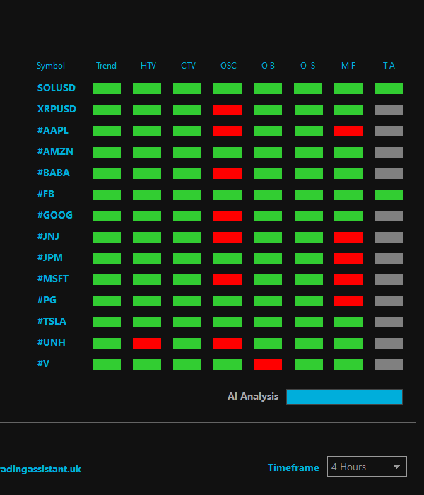The height and width of the screenshot is (495, 424).
Task: Click the HTV column header
Action: (148, 66)
